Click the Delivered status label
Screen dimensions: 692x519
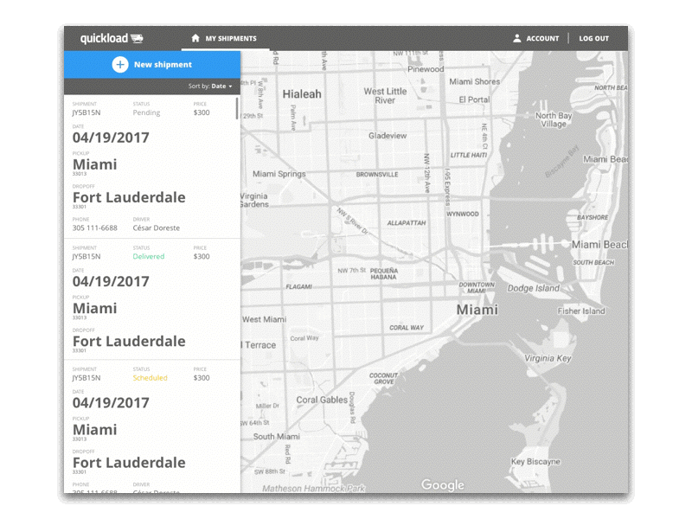149,257
